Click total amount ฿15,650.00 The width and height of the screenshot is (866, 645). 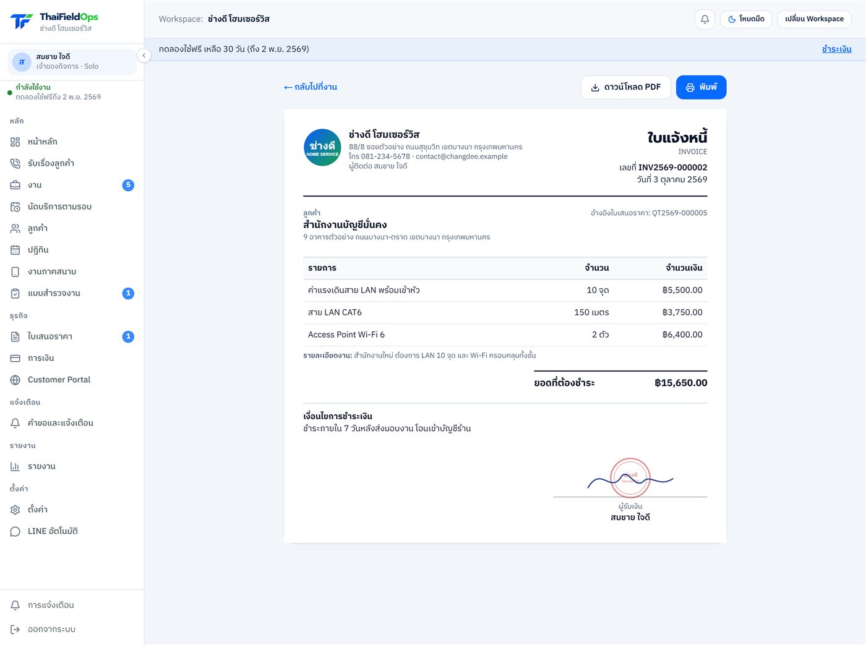[x=680, y=383]
